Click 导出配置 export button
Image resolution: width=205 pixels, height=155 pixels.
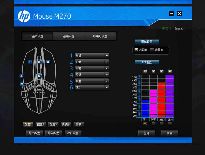tap(35, 133)
